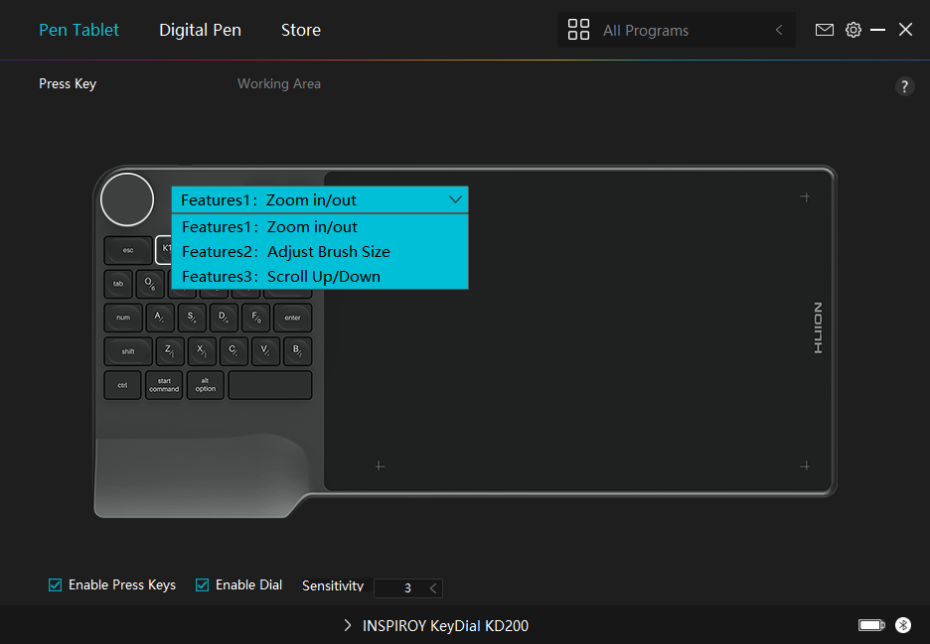Select the ctrl key on the tablet
Viewport: 930px width, 644px height.
coord(123,385)
